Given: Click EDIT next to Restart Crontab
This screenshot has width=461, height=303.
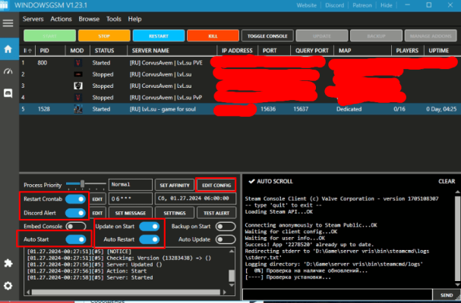Looking at the screenshot, I should 97,199.
